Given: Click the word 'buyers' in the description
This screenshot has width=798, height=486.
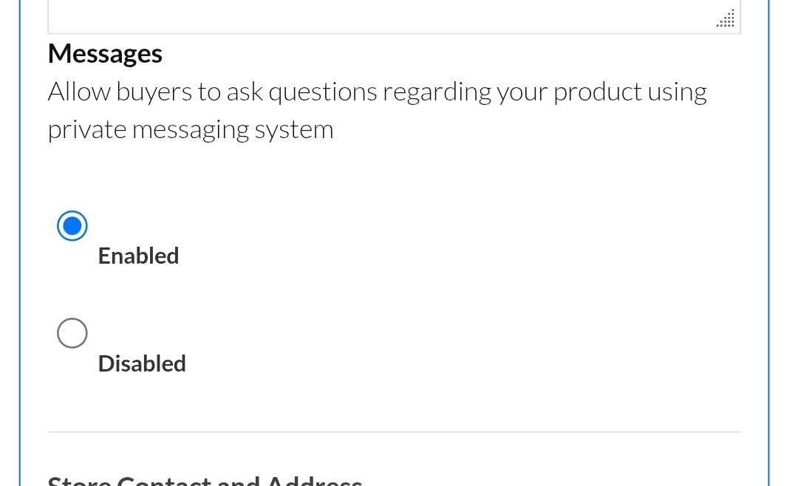Looking at the screenshot, I should coord(153,92).
